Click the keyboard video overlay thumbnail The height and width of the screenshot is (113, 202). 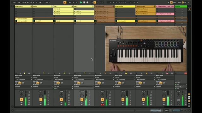click(146, 49)
